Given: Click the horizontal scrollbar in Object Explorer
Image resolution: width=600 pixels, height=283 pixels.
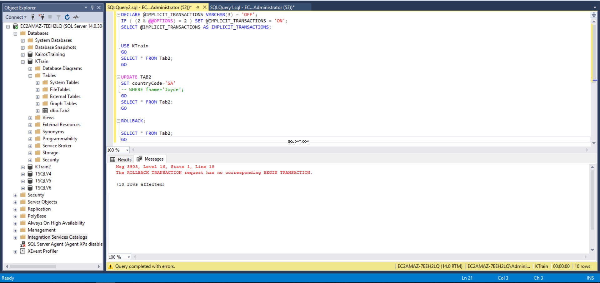Looking at the screenshot, I should pos(33,267).
